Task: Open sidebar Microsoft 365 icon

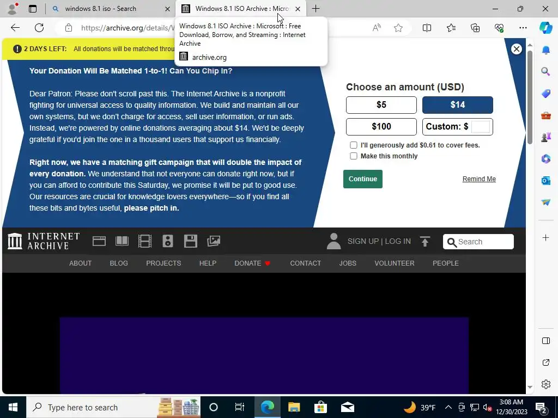Action: click(545, 158)
